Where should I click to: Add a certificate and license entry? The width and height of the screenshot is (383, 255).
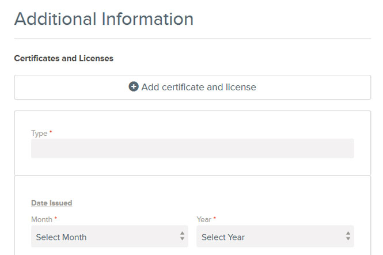point(192,87)
